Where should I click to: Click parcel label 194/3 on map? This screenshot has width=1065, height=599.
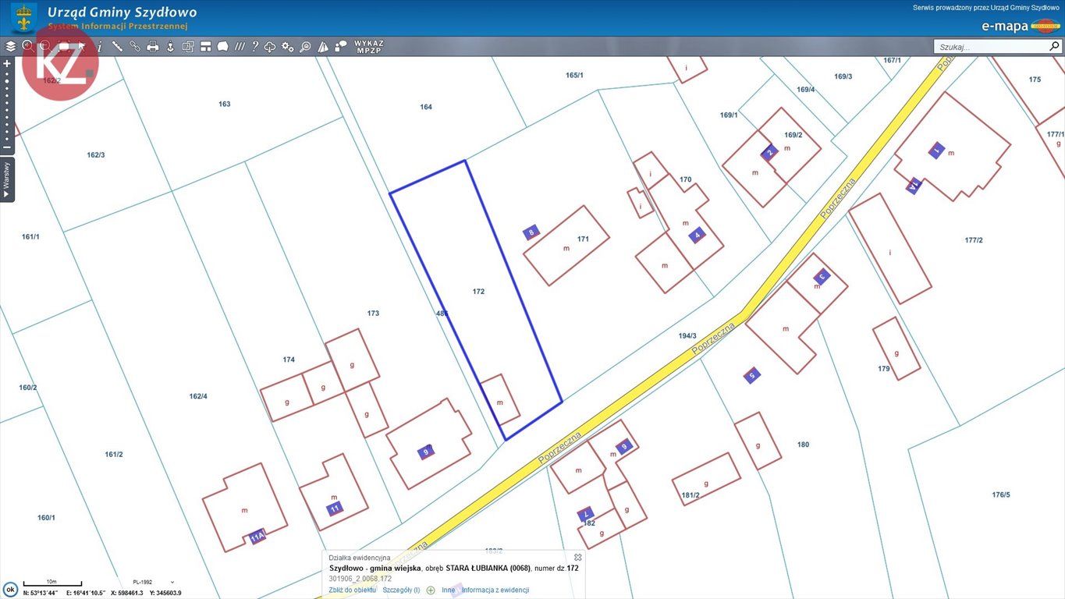[687, 335]
